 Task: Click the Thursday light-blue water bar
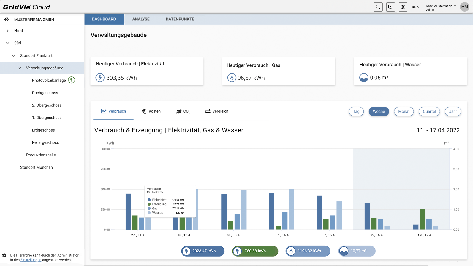coord(292,209)
